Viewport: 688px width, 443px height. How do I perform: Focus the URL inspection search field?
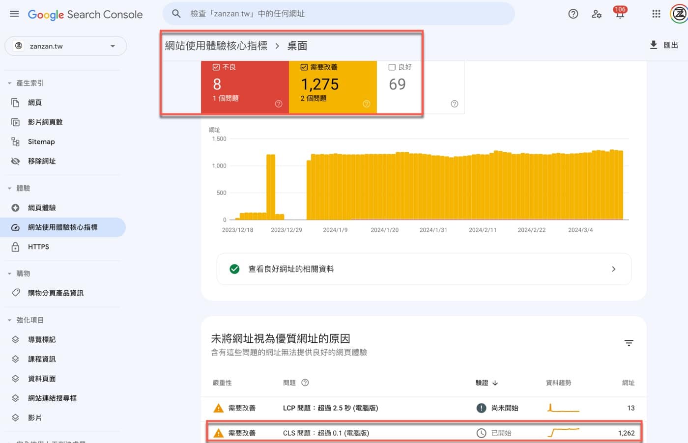coord(339,14)
